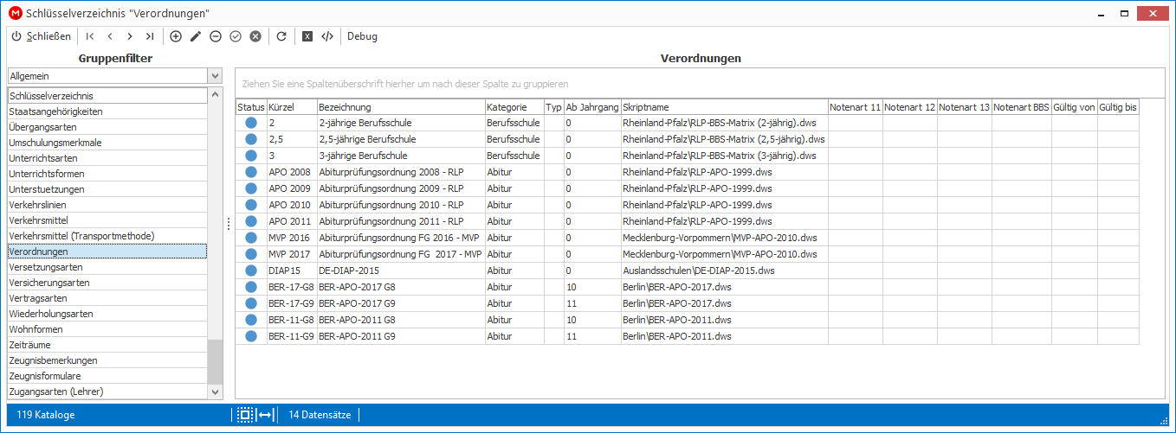Cancel changes with the X circle icon

pos(255,36)
